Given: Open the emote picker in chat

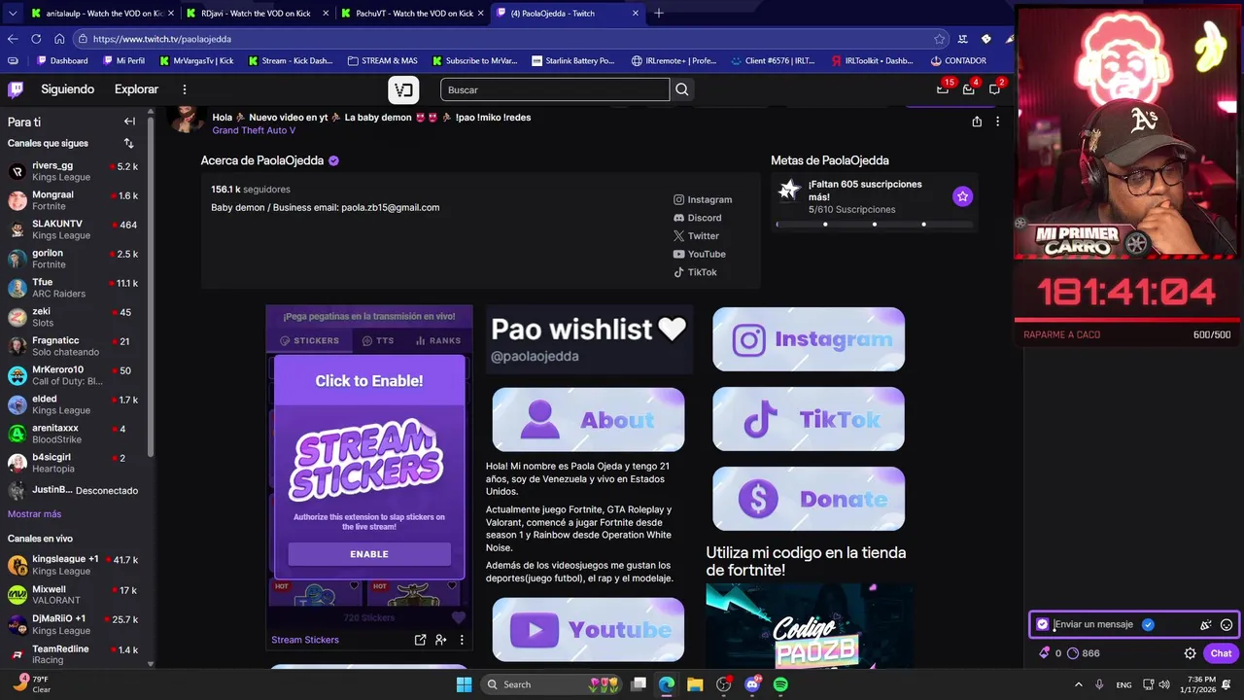Looking at the screenshot, I should [x=1227, y=625].
